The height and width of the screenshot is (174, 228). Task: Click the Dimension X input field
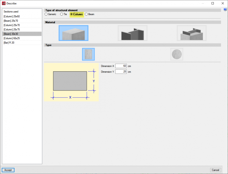(x=121, y=66)
